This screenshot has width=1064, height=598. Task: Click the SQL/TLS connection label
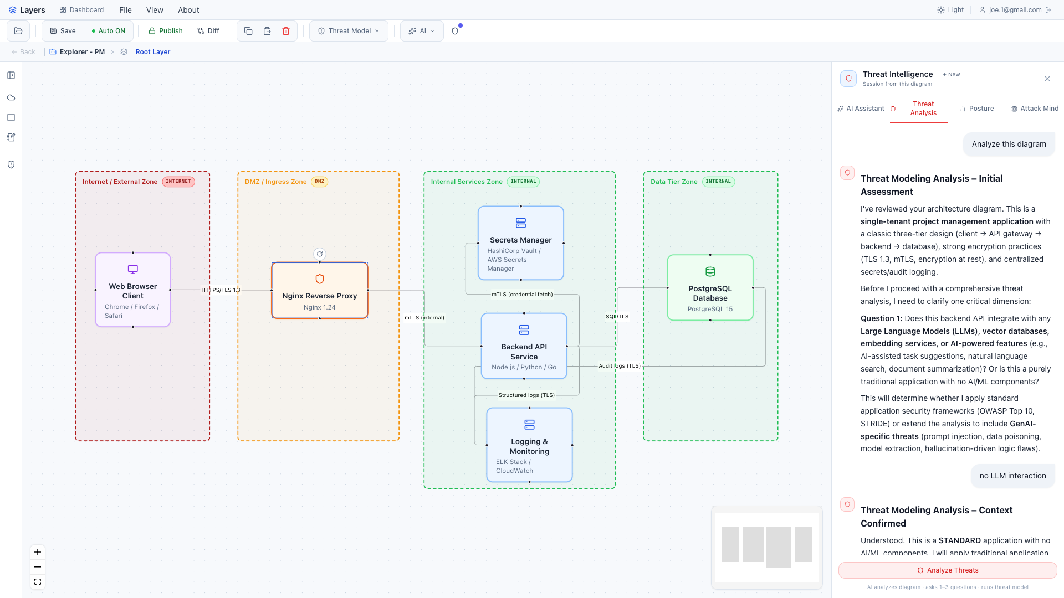617,317
